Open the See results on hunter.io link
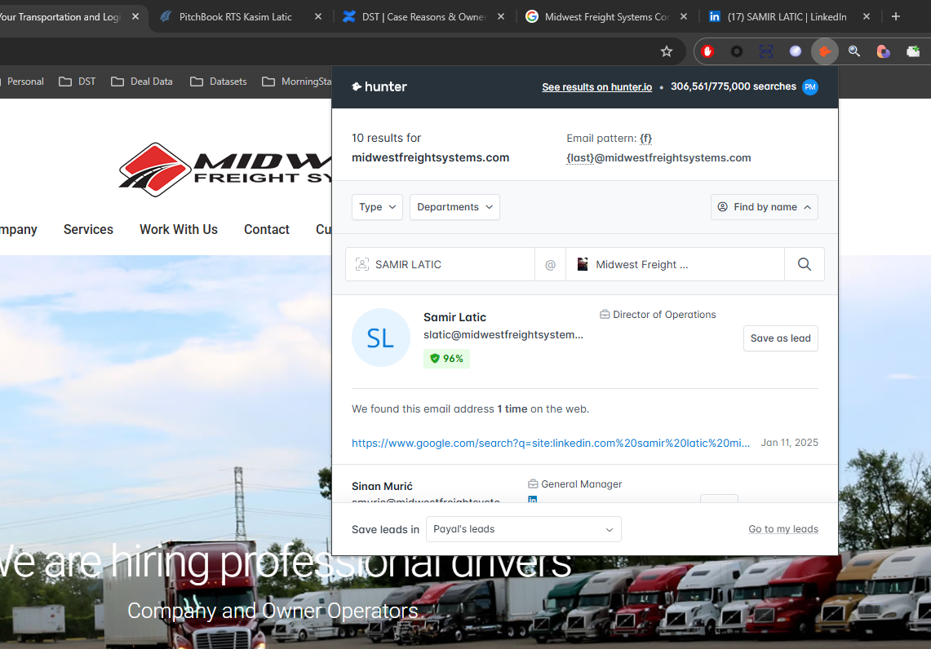931x649 pixels. pos(596,87)
